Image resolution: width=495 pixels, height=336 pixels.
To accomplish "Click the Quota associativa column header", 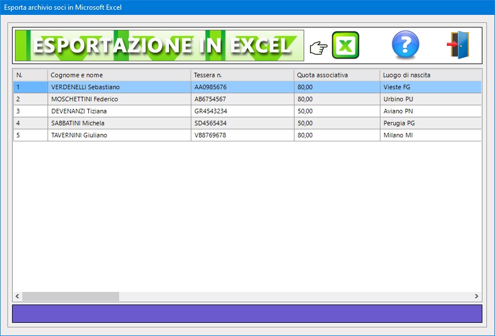I will pos(337,75).
